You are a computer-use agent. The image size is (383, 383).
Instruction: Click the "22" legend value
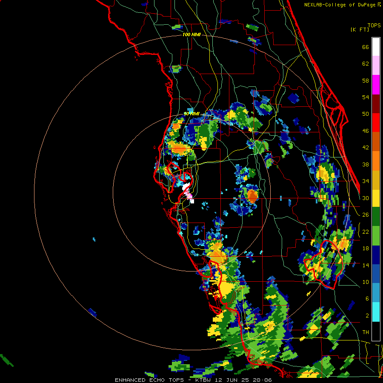[x=366, y=232]
